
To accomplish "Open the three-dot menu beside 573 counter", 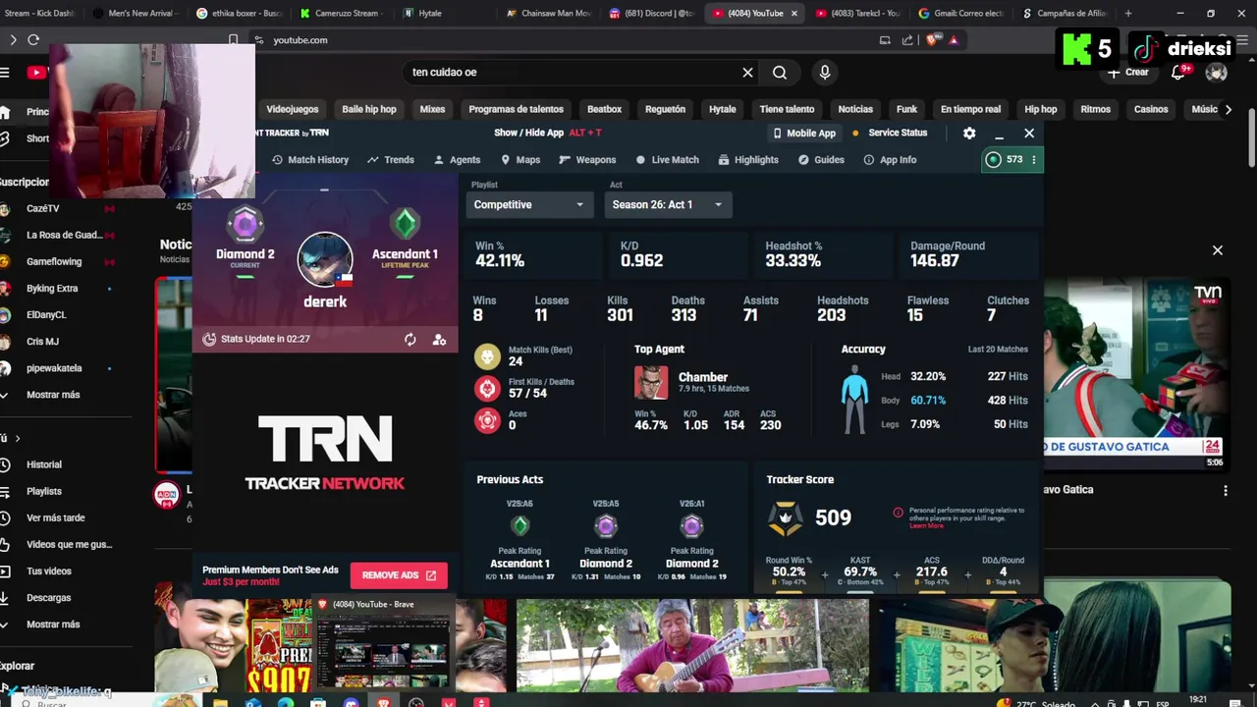I will (x=1033, y=159).
